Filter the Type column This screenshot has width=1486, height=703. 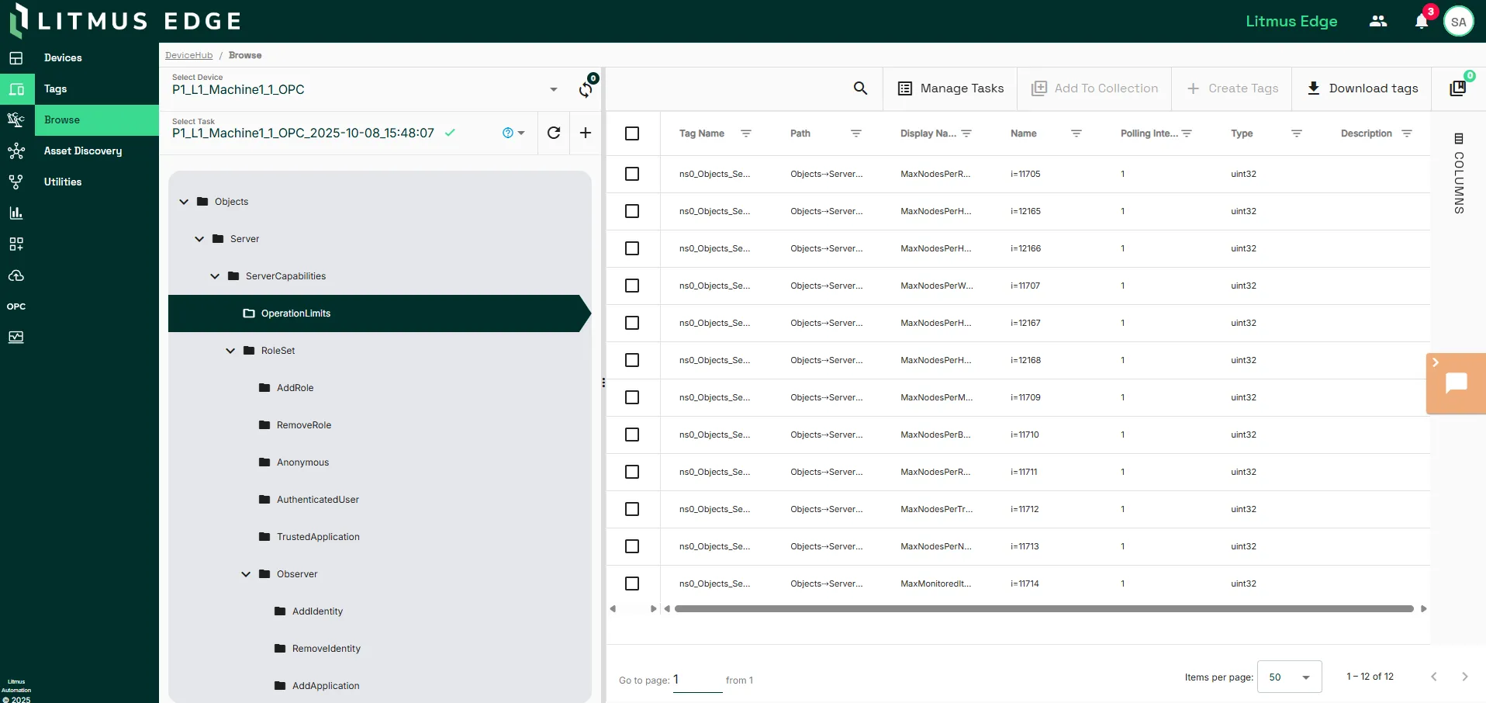1297,133
